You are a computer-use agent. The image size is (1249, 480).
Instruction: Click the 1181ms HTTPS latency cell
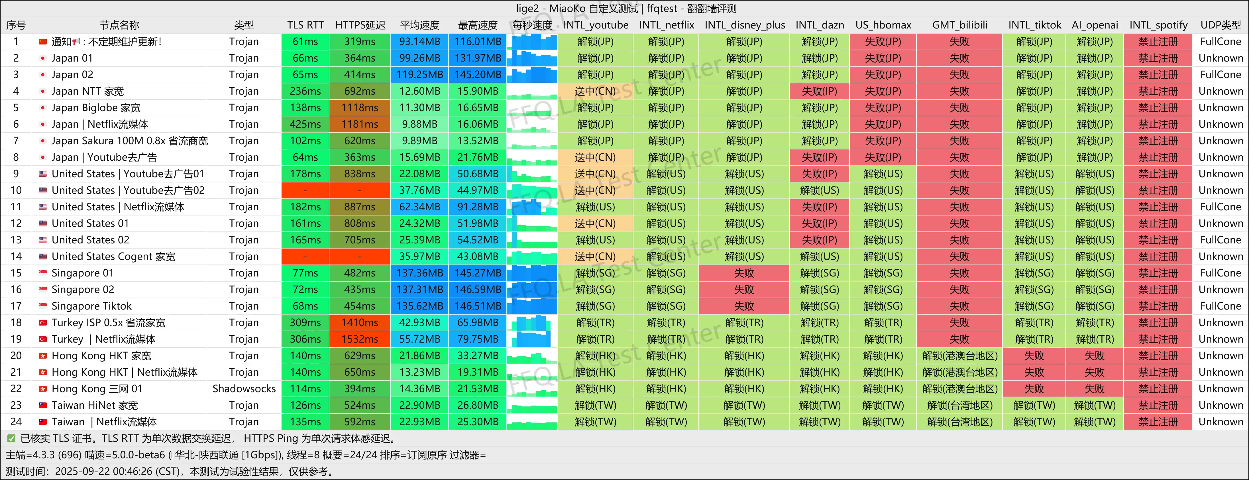(360, 124)
